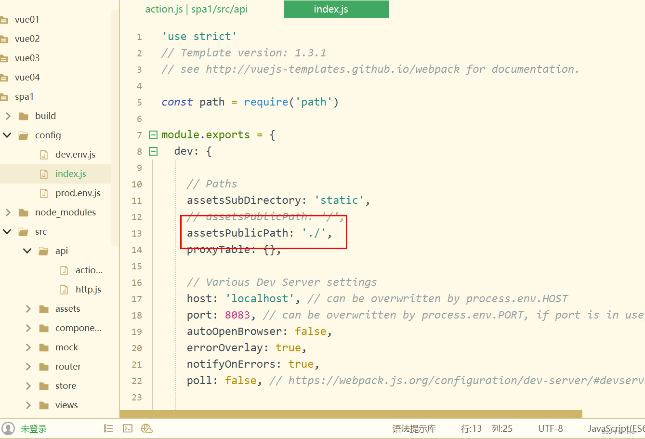645x439 pixels.
Task: Click the 未登录 login link
Action: pyautogui.click(x=34, y=429)
